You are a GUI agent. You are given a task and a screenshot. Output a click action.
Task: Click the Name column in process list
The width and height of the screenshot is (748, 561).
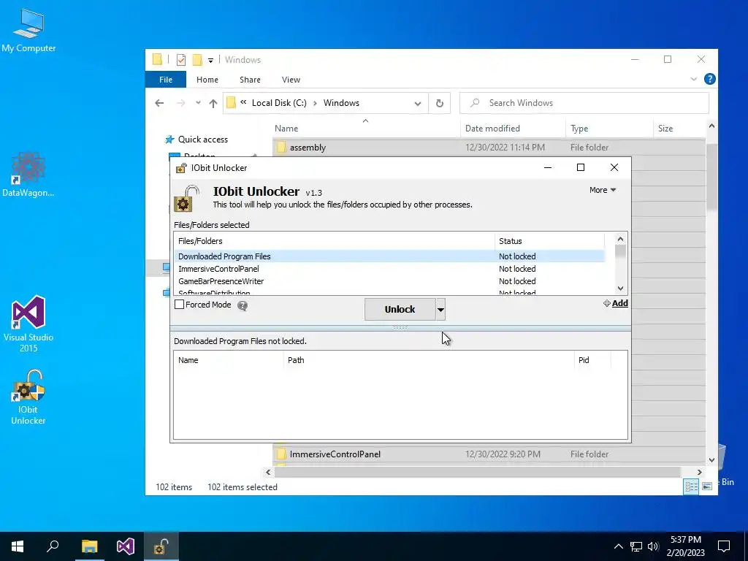point(229,360)
